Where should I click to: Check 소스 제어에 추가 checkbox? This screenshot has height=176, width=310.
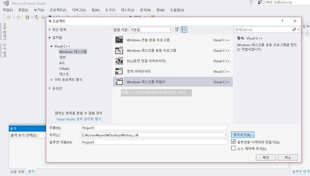tap(233, 148)
